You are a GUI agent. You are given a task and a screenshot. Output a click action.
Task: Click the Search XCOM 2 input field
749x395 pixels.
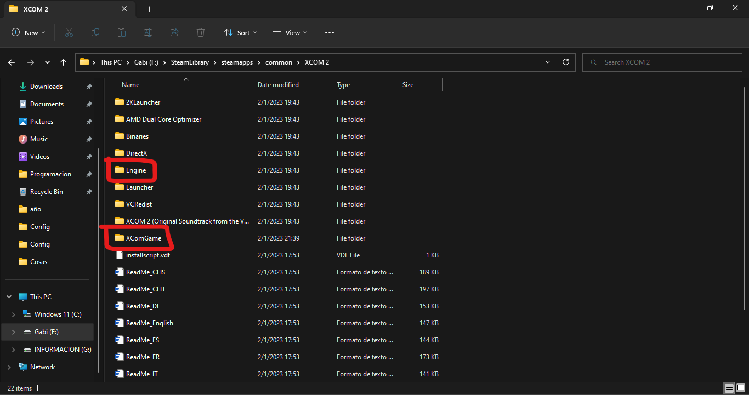tap(662, 62)
